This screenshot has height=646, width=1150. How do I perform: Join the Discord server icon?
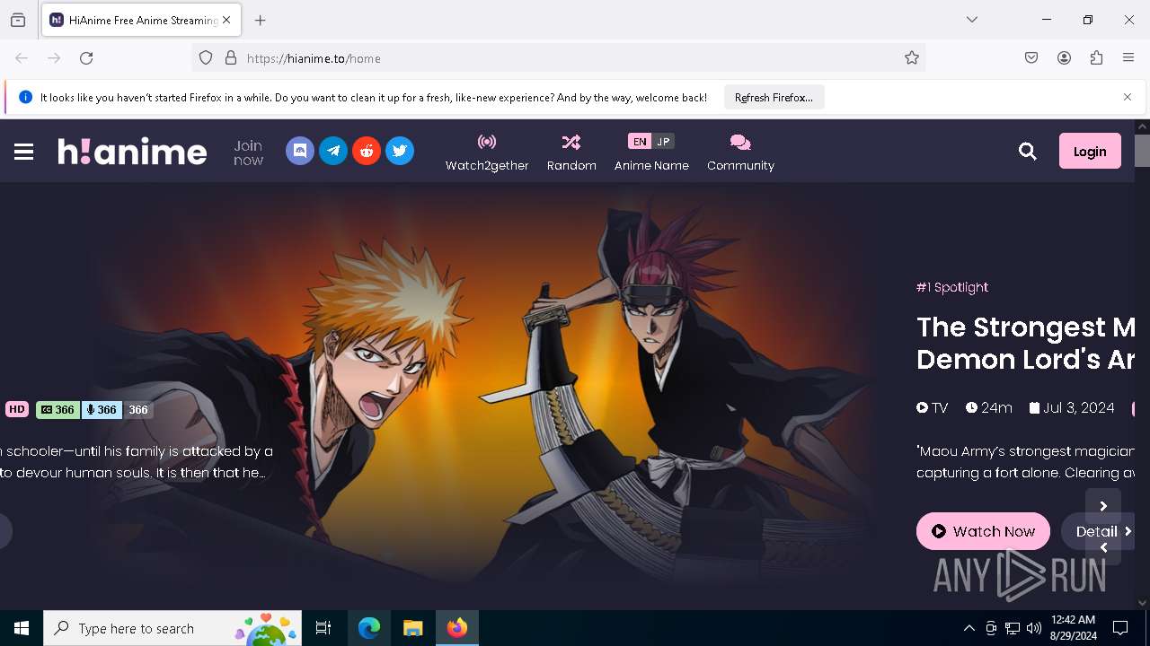(300, 151)
